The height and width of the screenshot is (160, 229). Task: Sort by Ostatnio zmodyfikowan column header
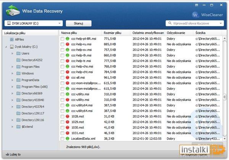coord(148,33)
